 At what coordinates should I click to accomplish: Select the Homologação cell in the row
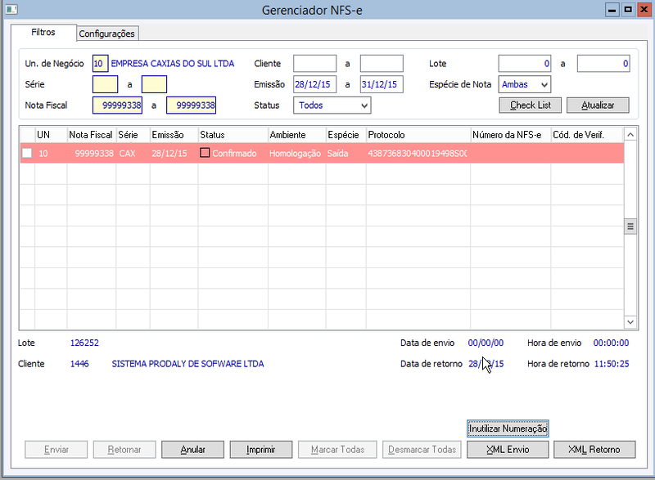click(296, 153)
